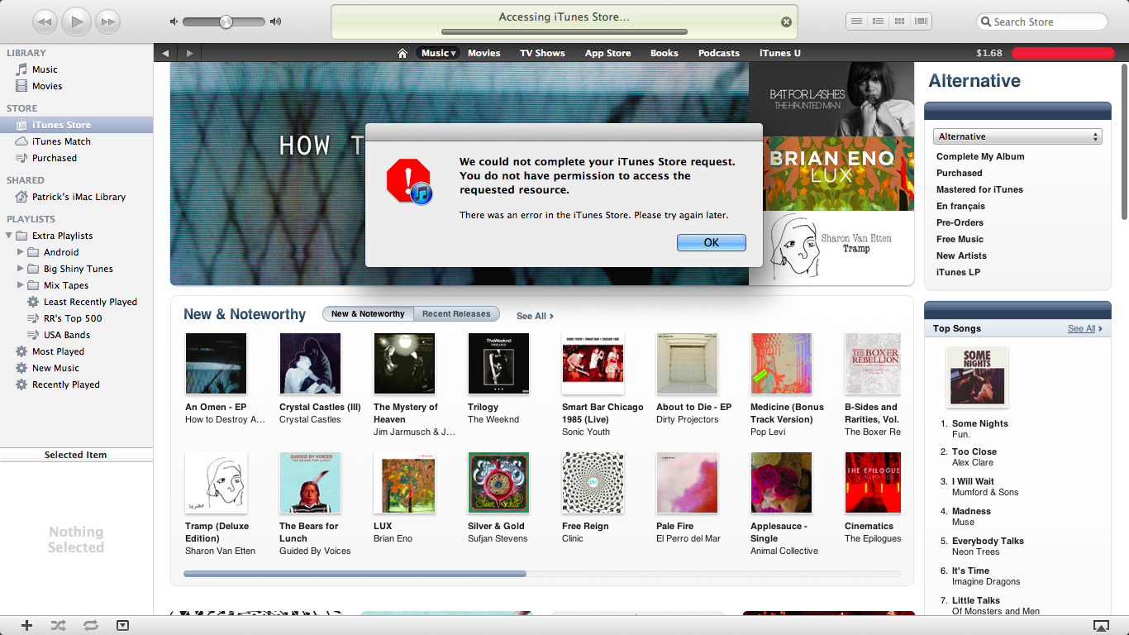Screen dimensions: 1129x635
Task: Switch to song list view
Action: click(857, 21)
